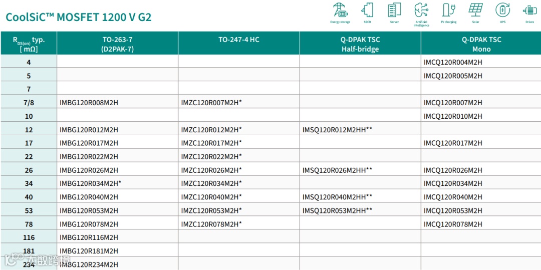The width and height of the screenshot is (541, 270).
Task: Click the 22 mΩ resistance row label
Action: [29, 157]
